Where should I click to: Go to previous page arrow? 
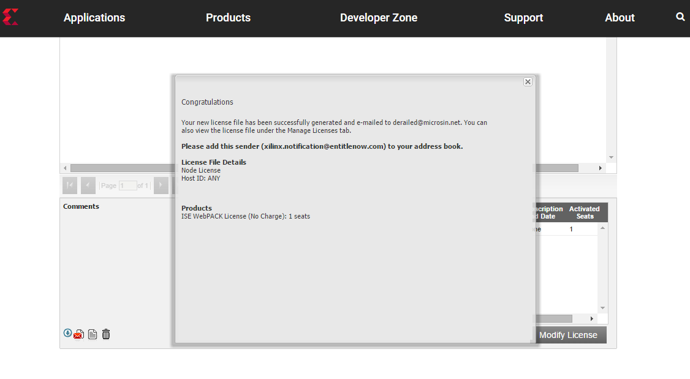[x=88, y=186]
